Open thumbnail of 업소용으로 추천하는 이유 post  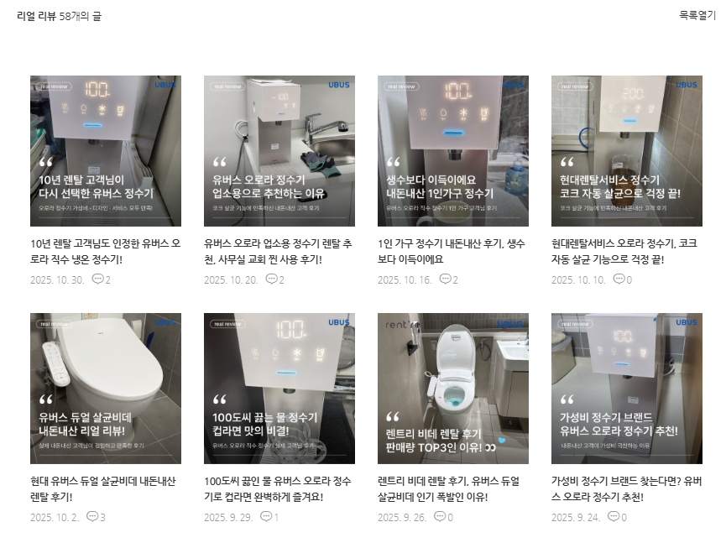pyautogui.click(x=279, y=151)
